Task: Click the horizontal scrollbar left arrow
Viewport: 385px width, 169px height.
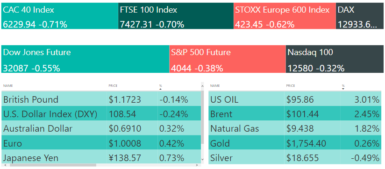Action: (5, 165)
